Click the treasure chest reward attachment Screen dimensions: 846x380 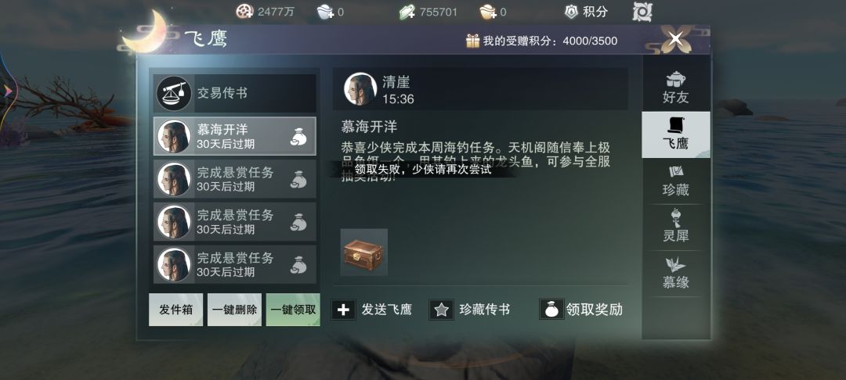[x=363, y=253]
